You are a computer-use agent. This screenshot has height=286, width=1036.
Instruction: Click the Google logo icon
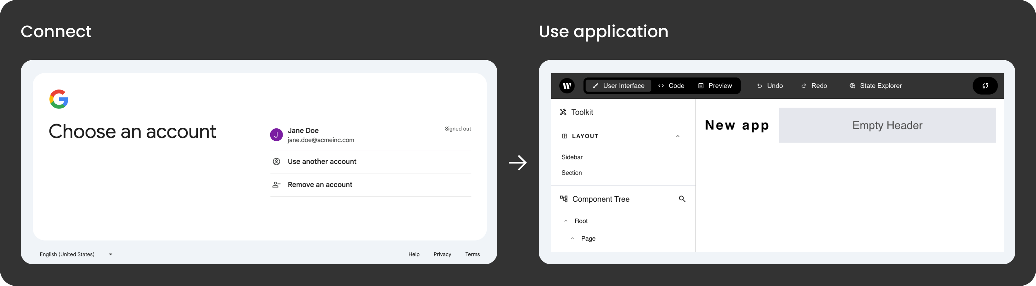[59, 99]
